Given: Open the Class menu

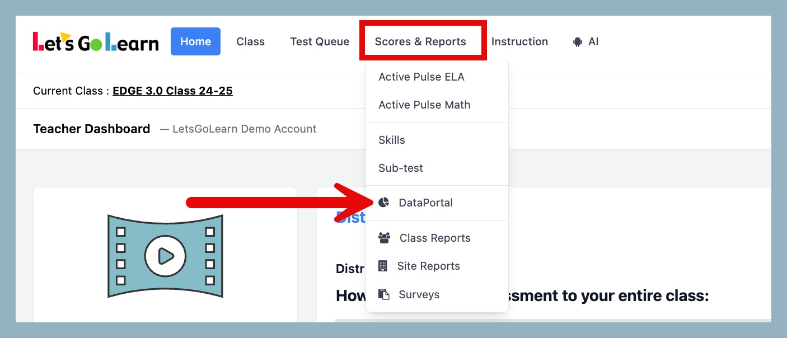Looking at the screenshot, I should tap(250, 41).
